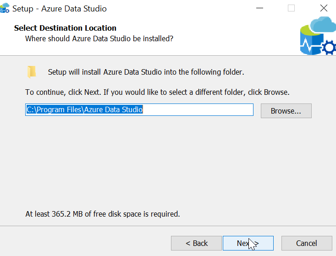Screen dimensions: 336x256
Task: Click the disabled maximize button
Action: tap(291, 8)
